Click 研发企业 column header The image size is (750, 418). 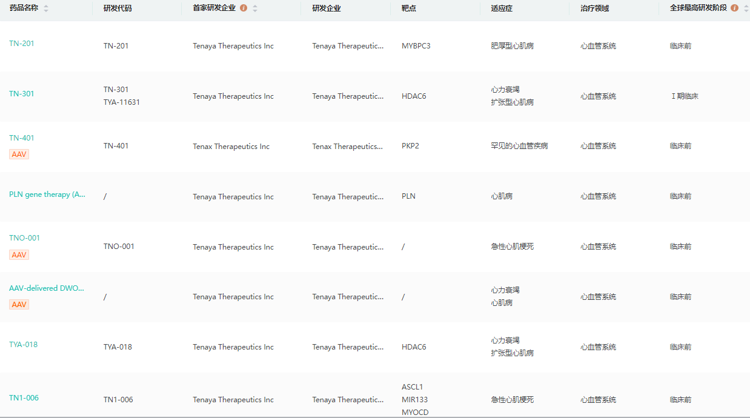click(x=327, y=8)
